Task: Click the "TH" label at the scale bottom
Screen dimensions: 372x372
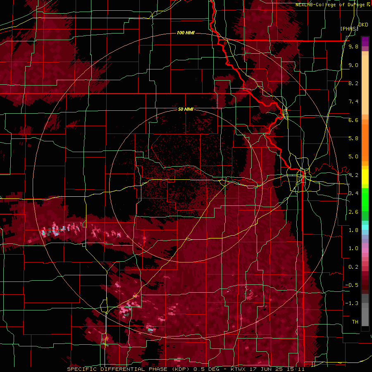Action: click(x=355, y=322)
